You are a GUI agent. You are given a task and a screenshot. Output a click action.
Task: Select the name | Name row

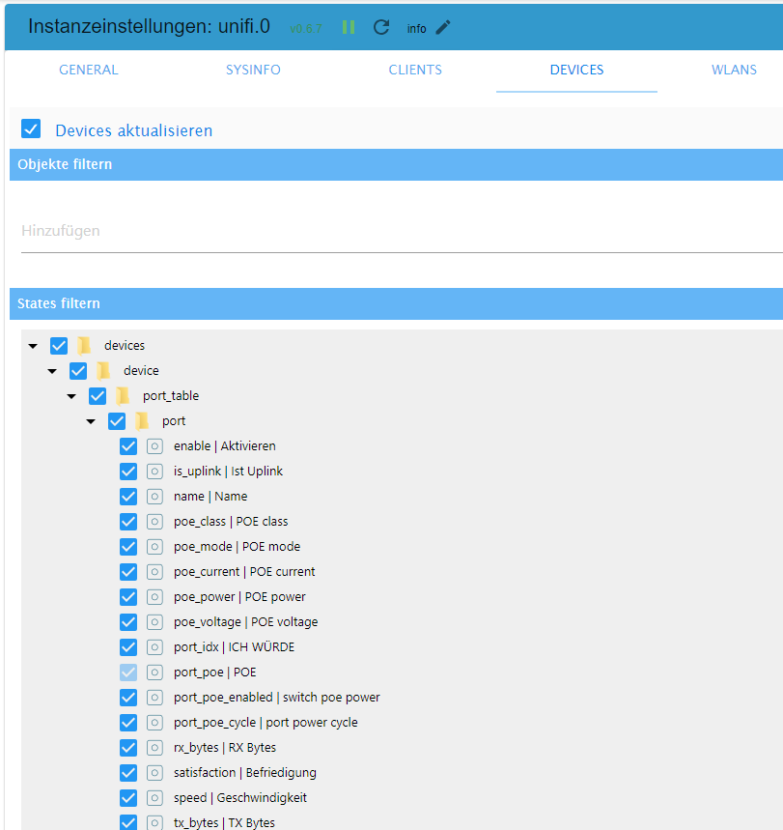coord(210,497)
